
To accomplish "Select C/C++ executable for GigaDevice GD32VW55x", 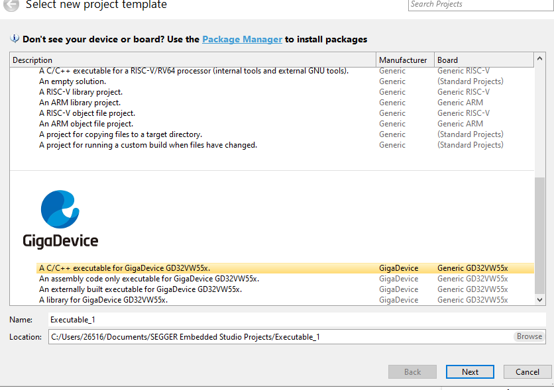I will pos(285,268).
